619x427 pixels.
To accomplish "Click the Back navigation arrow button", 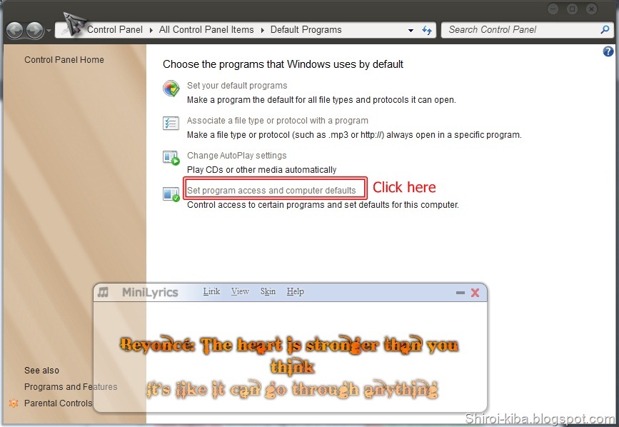I will (x=15, y=30).
